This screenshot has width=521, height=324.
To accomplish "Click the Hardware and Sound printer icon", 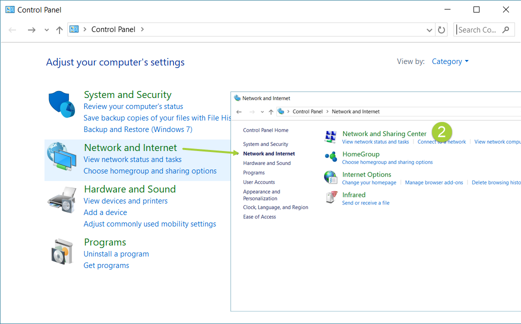I will [x=61, y=198].
